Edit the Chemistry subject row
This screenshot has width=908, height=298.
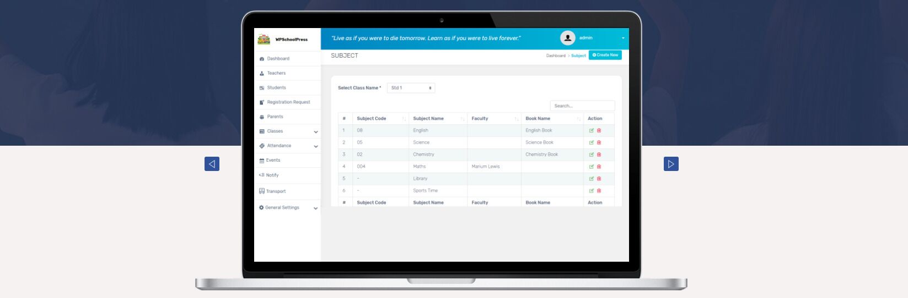pyautogui.click(x=592, y=154)
